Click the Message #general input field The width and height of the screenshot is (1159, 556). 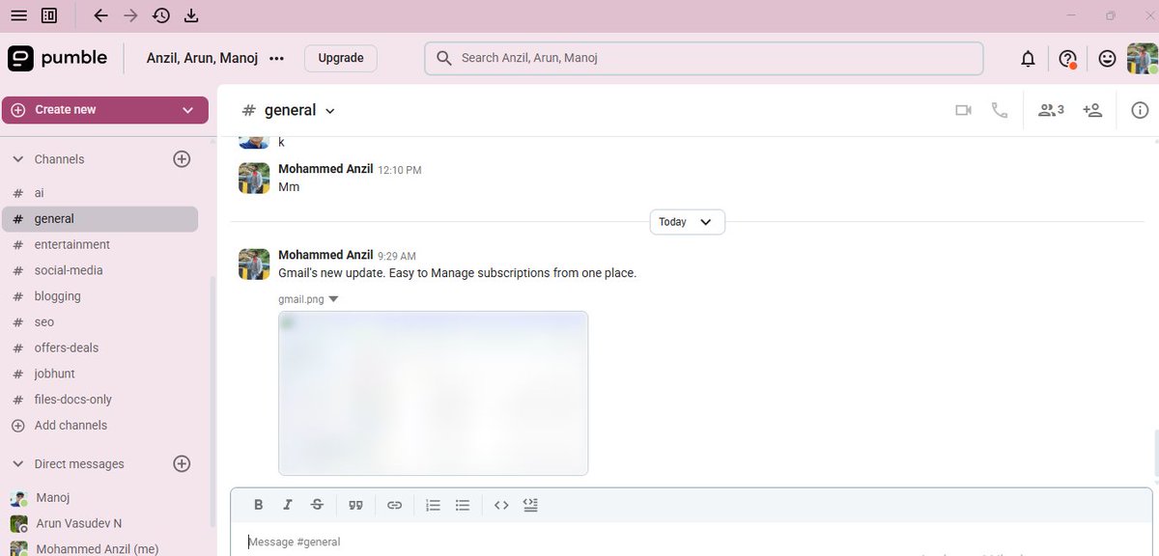[x=691, y=541]
